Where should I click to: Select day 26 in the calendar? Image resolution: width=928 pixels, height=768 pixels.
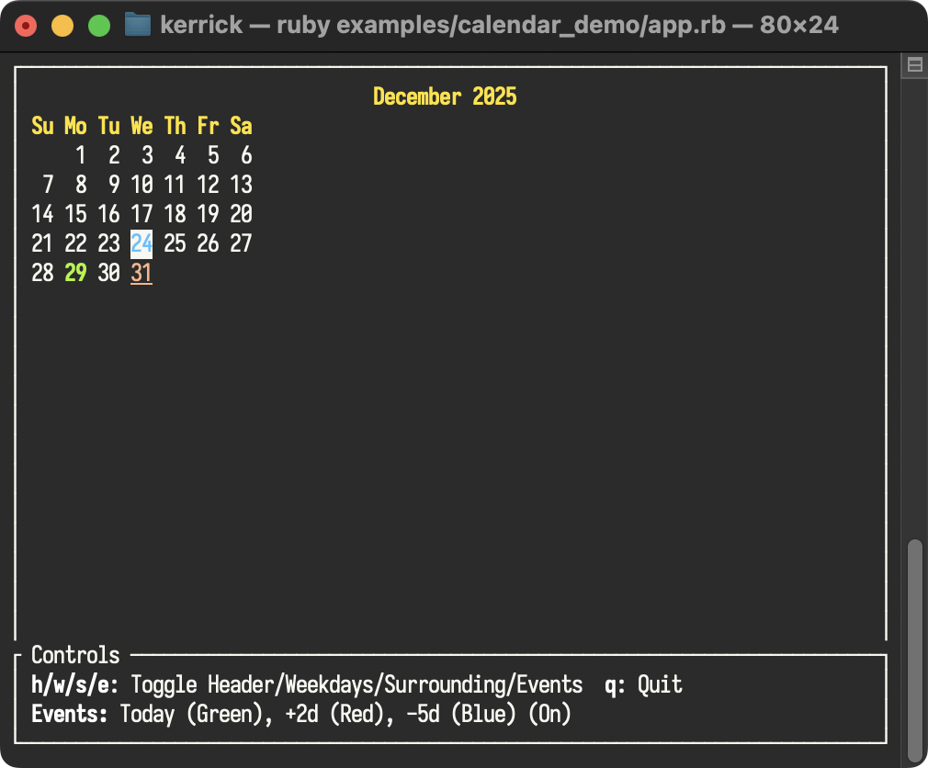(209, 243)
